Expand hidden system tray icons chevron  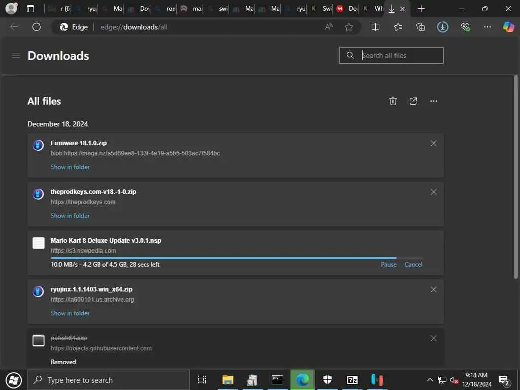430,380
